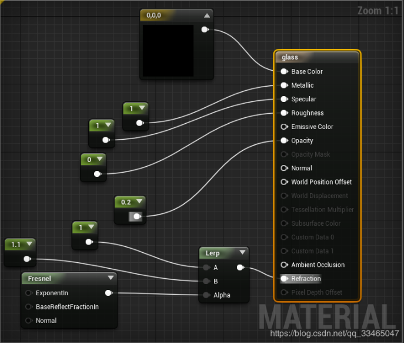Image resolution: width=404 pixels, height=343 pixels.
Task: Click the Specular input pin on glass
Action: point(284,99)
